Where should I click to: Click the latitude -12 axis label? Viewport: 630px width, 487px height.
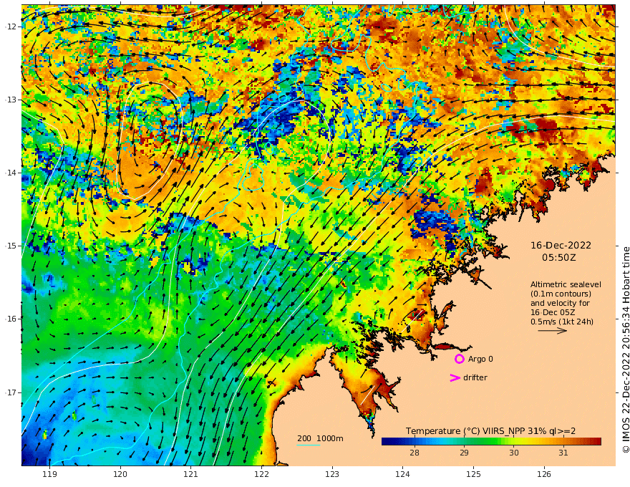click(x=11, y=26)
